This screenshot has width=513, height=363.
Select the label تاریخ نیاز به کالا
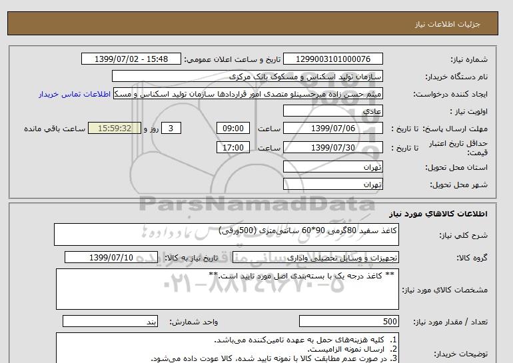pyautogui.click(x=191, y=258)
